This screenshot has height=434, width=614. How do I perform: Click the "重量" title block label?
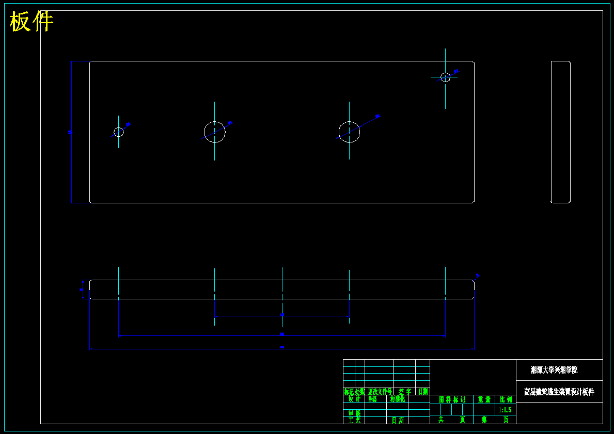pos(484,399)
